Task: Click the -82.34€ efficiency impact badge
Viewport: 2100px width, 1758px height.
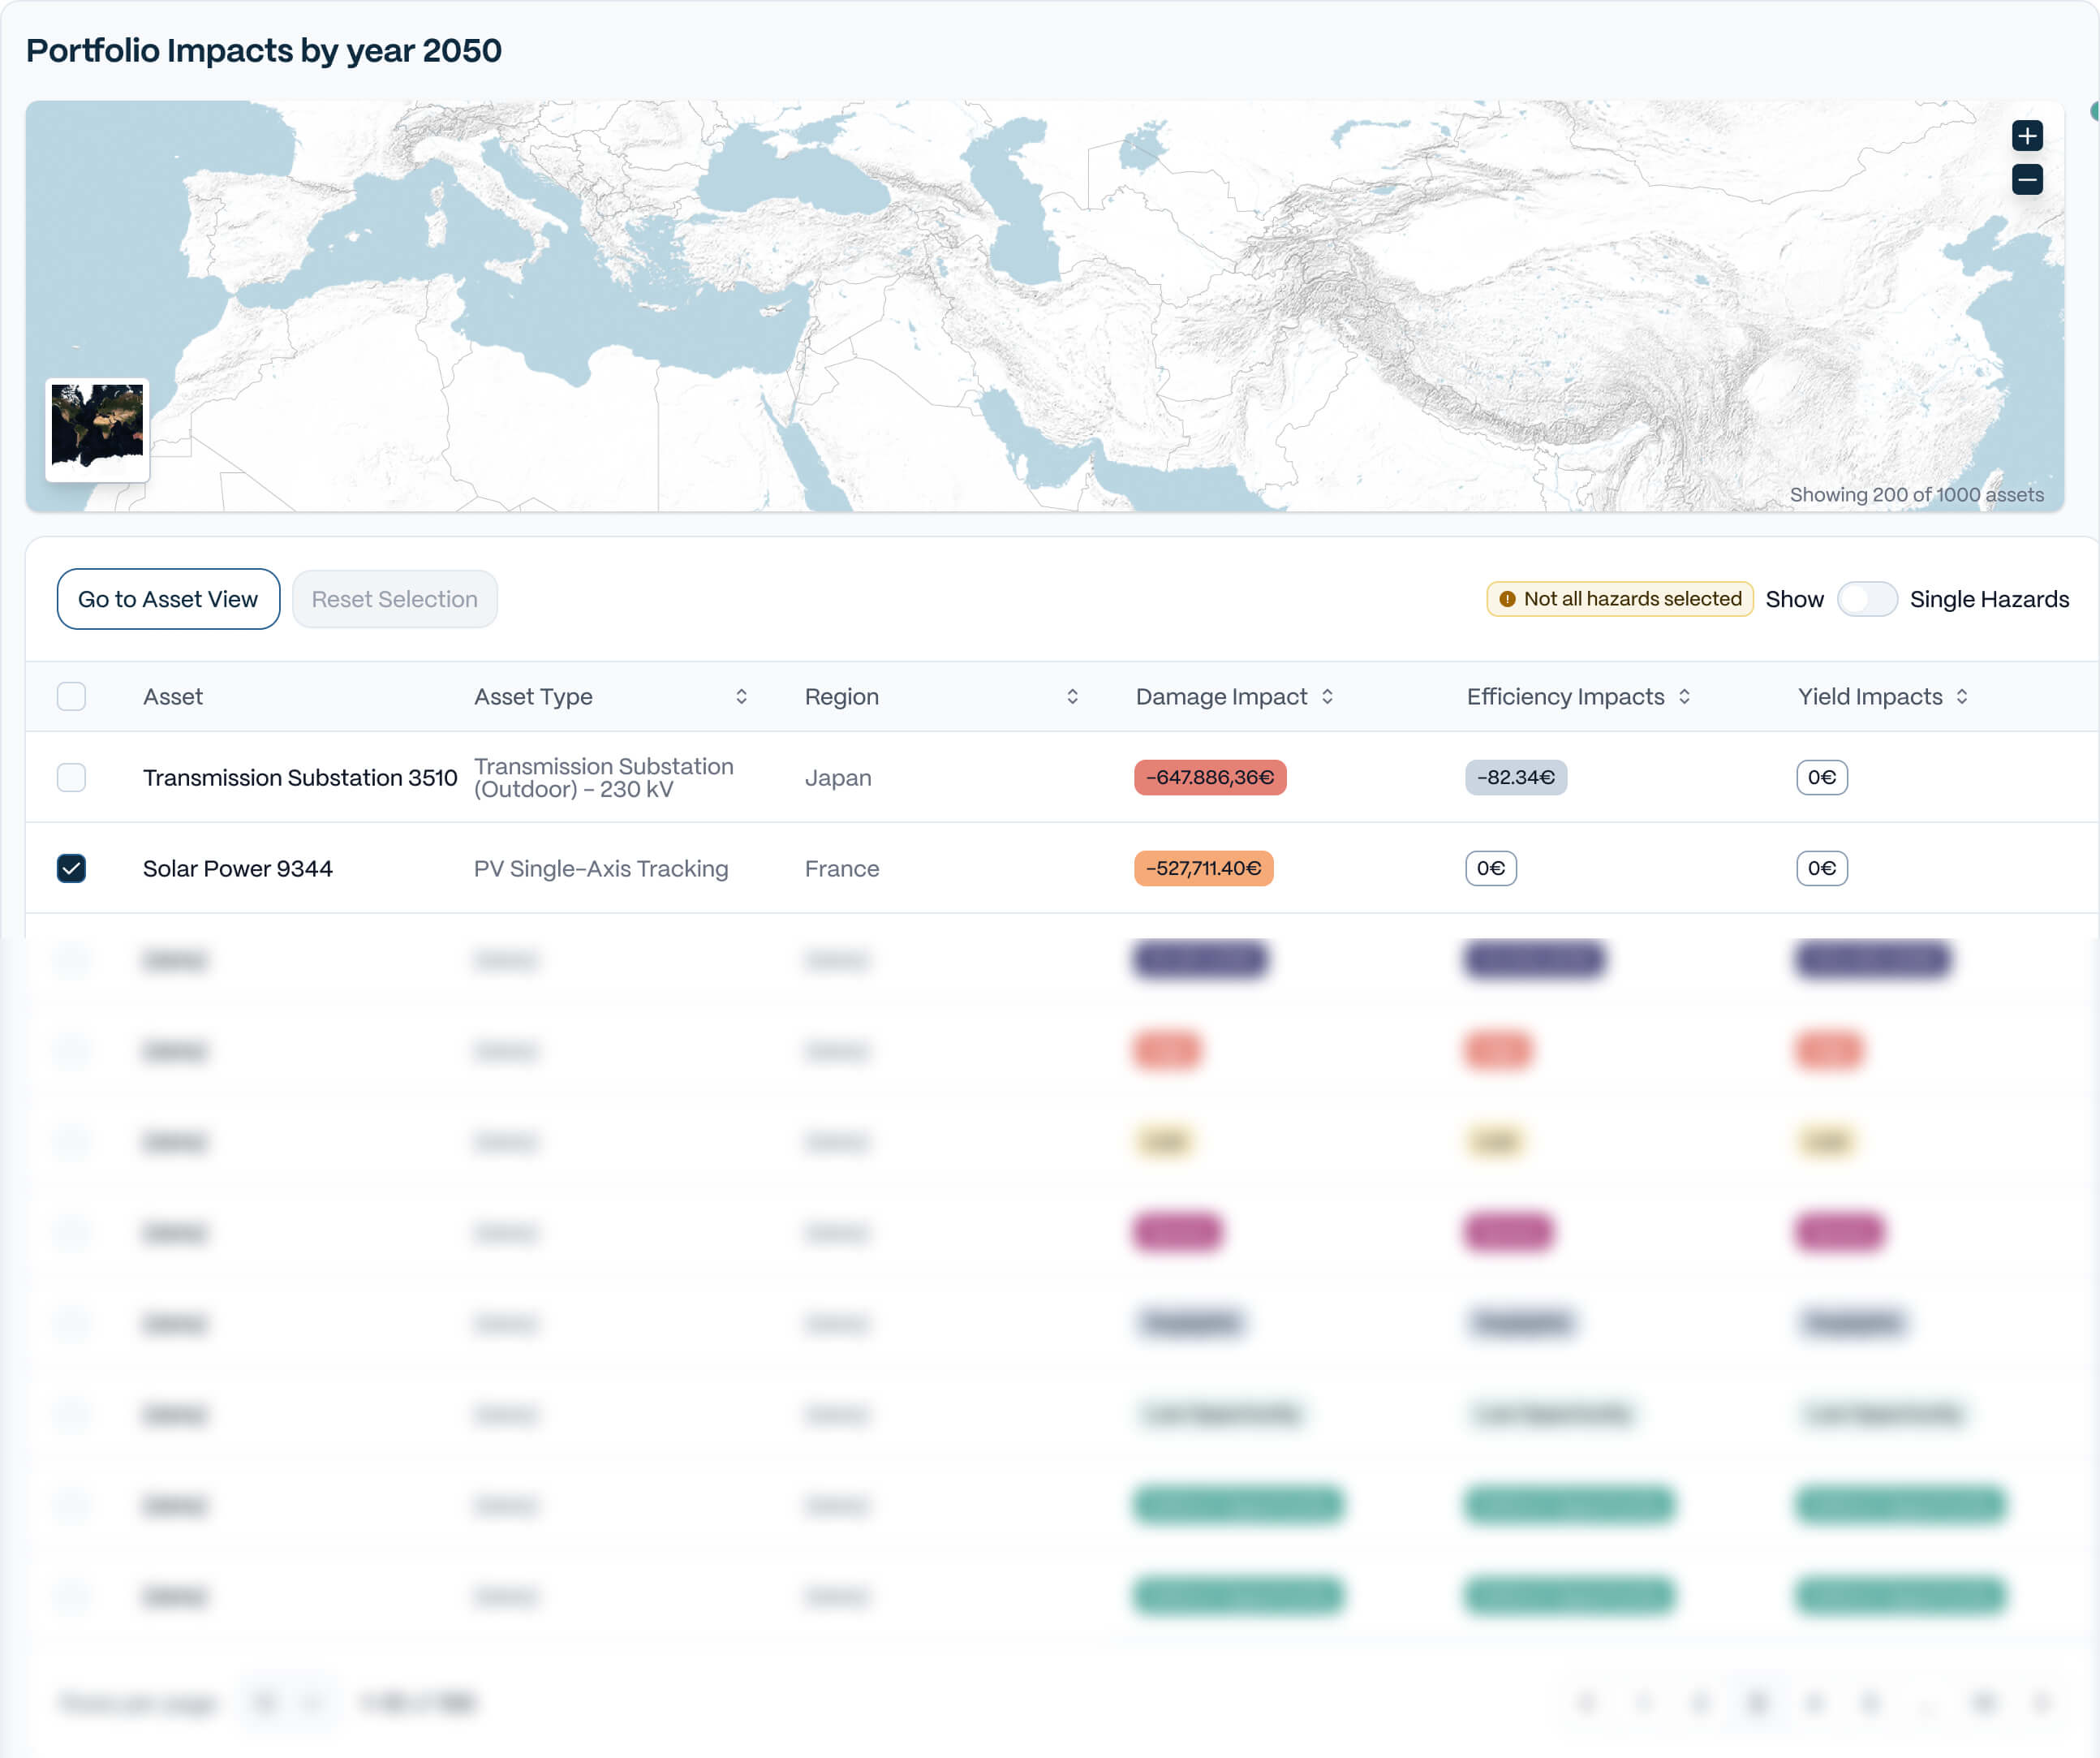Action: click(x=1516, y=777)
